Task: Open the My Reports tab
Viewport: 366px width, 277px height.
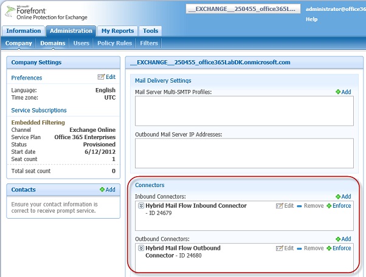Action: click(x=117, y=31)
